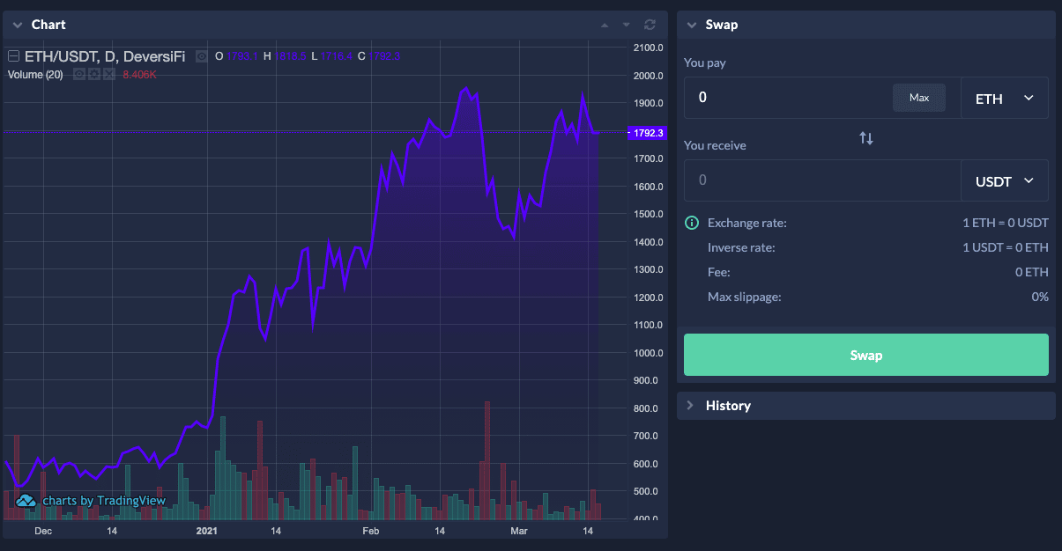Toggle ETH/USDT series visibility eye

[x=201, y=56]
